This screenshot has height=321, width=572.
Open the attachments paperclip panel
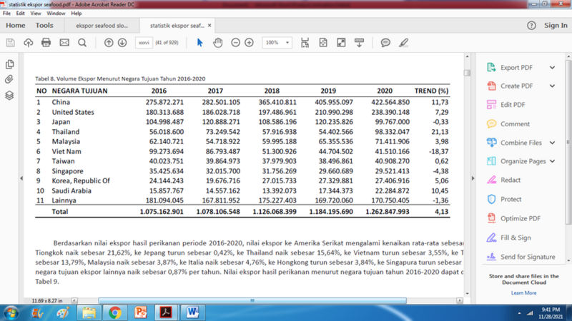tap(9, 79)
